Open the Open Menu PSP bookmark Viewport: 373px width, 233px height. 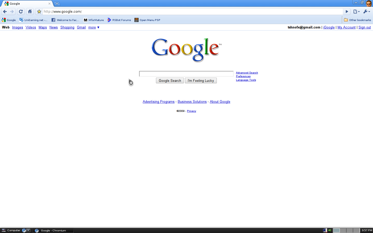pyautogui.click(x=147, y=20)
